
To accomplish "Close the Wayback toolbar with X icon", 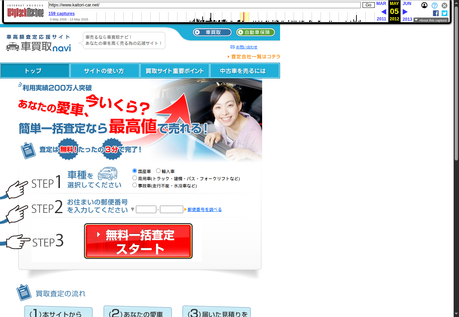I will (x=444, y=5).
